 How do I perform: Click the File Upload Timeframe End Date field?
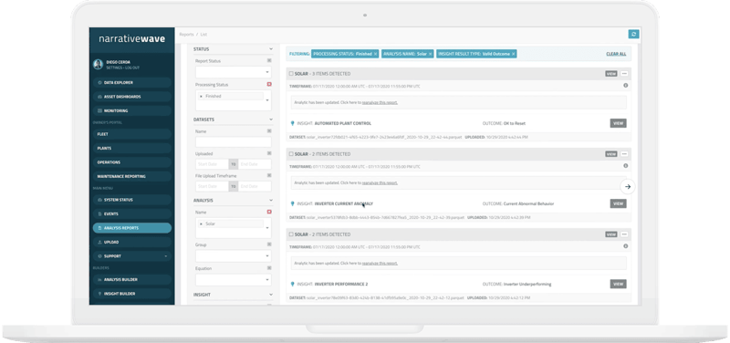click(255, 186)
